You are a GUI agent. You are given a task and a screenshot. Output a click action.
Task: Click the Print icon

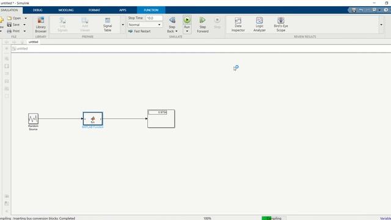point(9,31)
